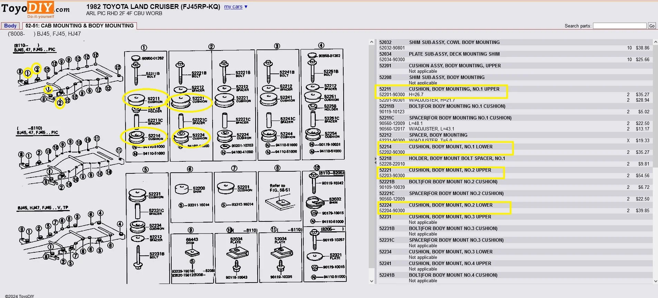
Task: Select the 52214 CUSHION, BODY MOUNT, NO.1 LOWER row
Action: pos(515,147)
